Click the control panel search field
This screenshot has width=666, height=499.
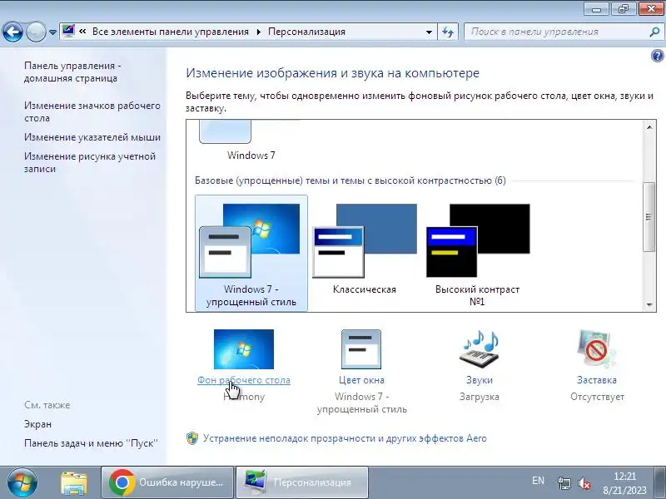coord(558,32)
